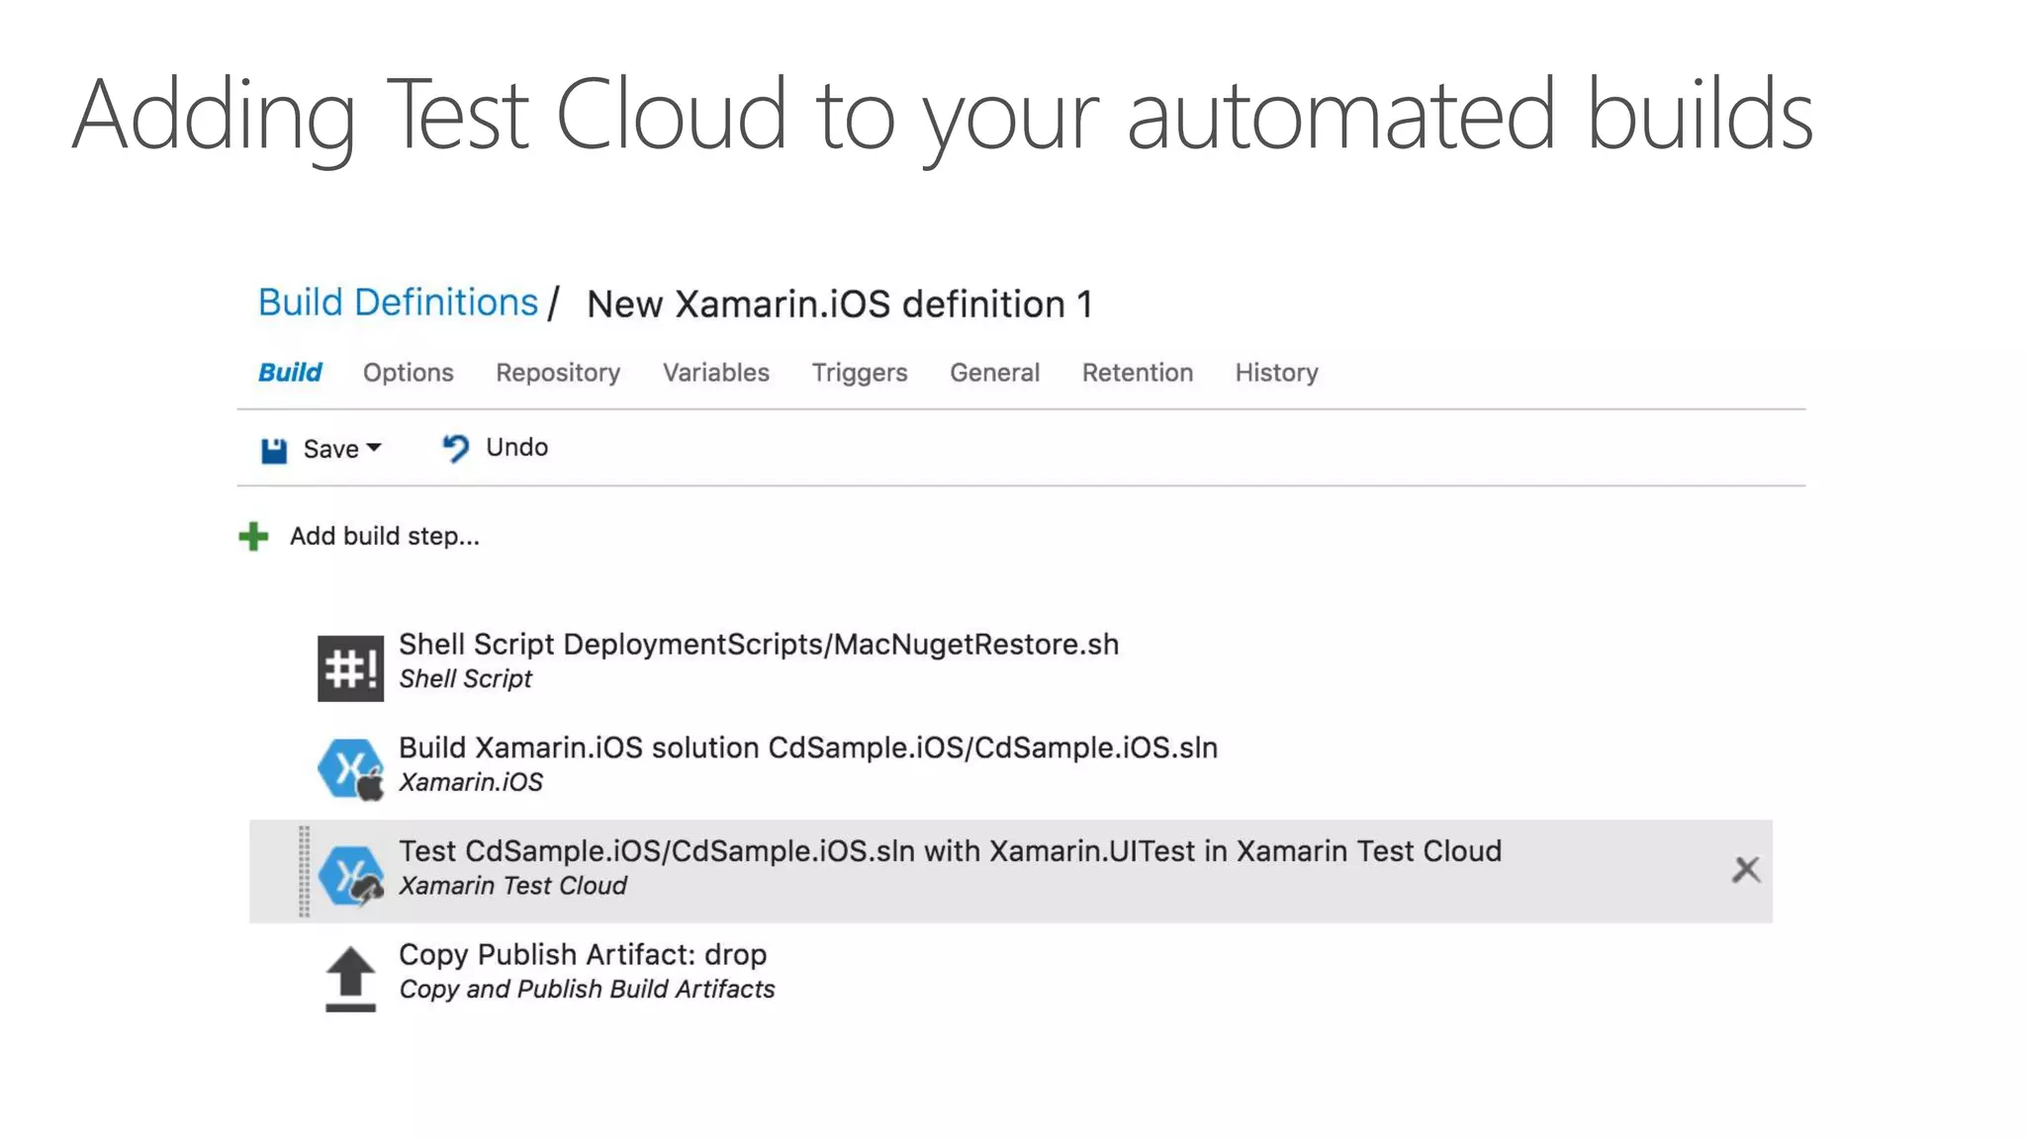Click the Shell Script hash-bang icon
This screenshot has height=1139, width=2026.
(x=350, y=668)
